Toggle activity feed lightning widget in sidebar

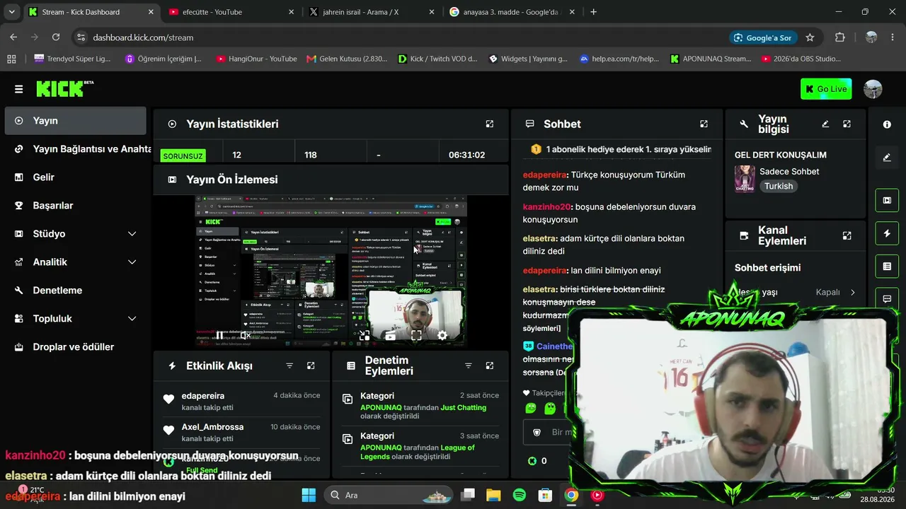887,233
